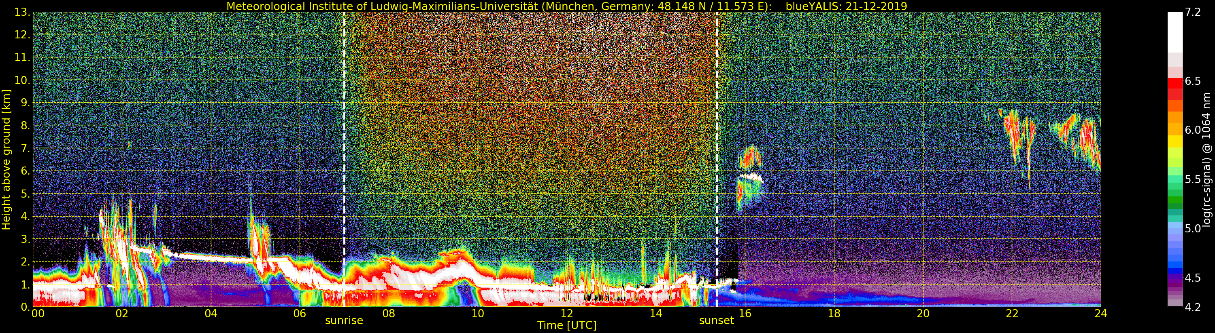Click the colorbar value '7.2'

1192,12
